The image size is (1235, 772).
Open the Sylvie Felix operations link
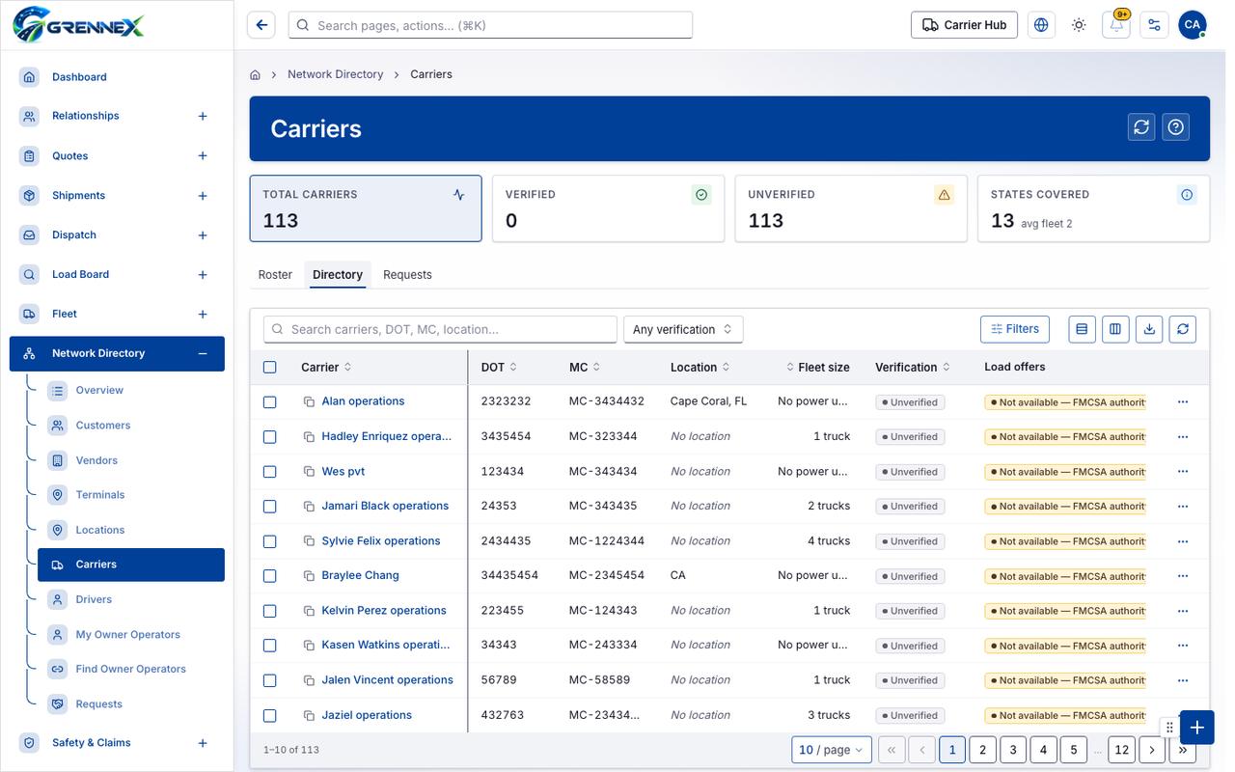click(x=381, y=541)
